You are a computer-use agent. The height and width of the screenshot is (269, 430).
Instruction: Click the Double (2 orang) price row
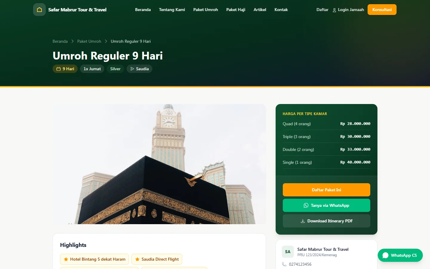[x=326, y=149]
